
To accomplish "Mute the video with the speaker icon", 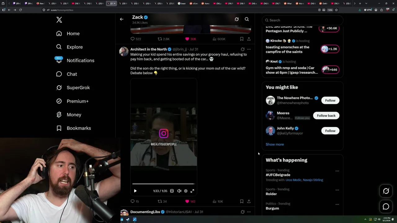I will (x=179, y=191).
